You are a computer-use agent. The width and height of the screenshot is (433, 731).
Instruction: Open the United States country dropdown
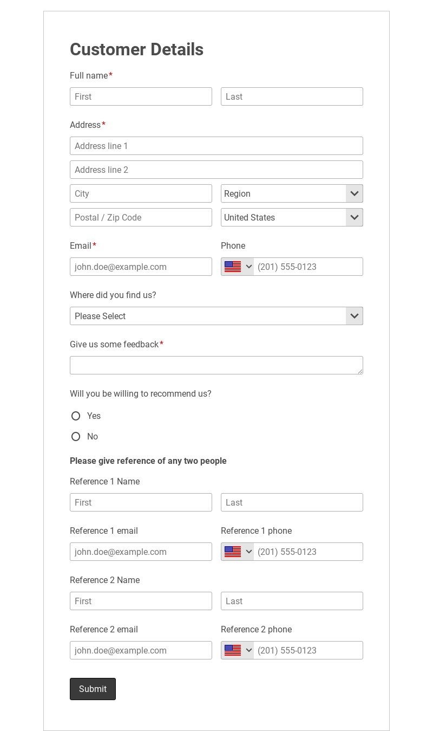[x=292, y=217]
